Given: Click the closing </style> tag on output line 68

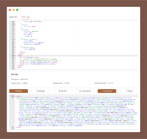Looking at the screenshot, I should [19, 127].
